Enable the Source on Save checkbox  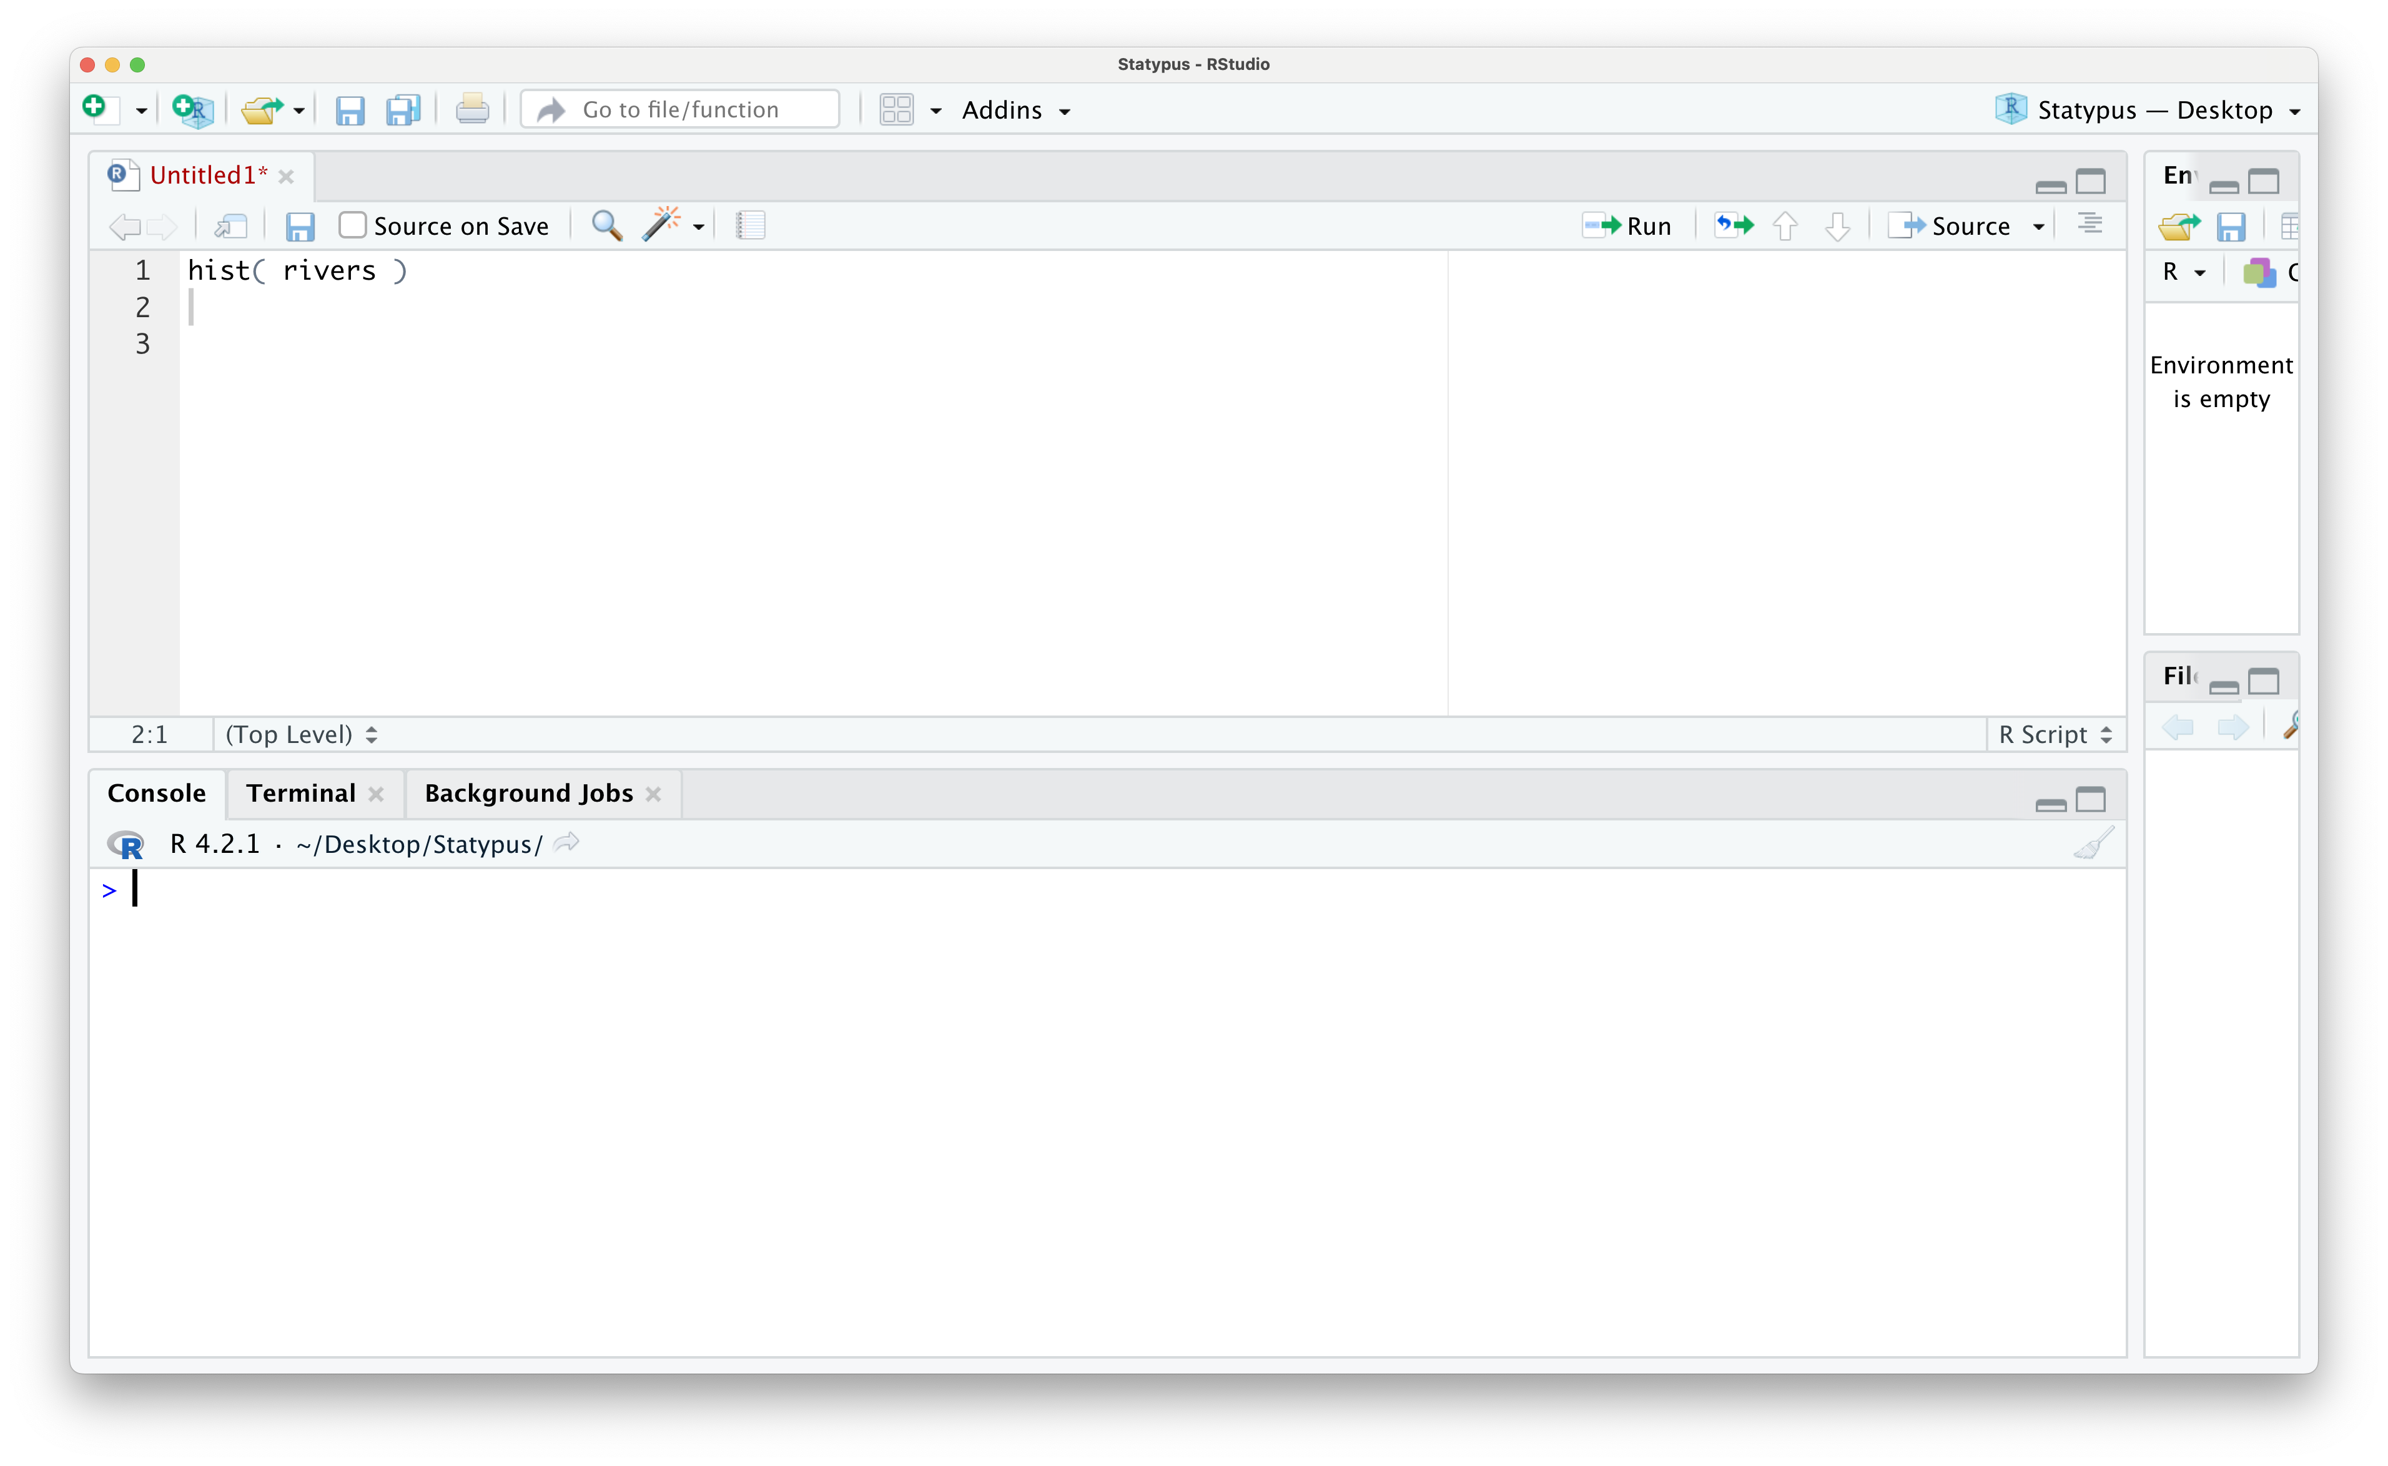pyautogui.click(x=352, y=226)
